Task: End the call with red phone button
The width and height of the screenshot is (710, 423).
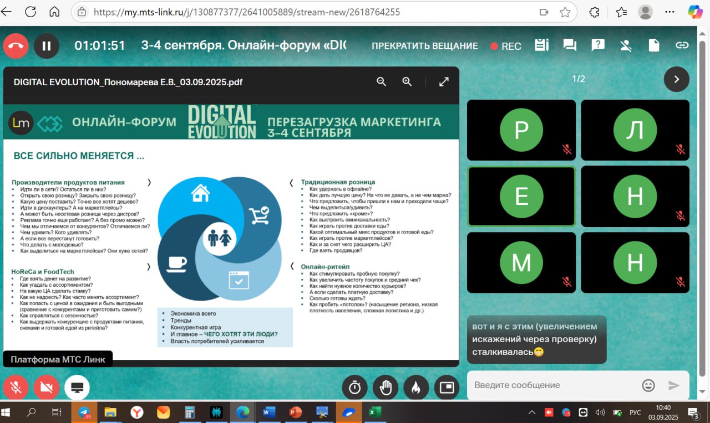Action: click(16, 46)
